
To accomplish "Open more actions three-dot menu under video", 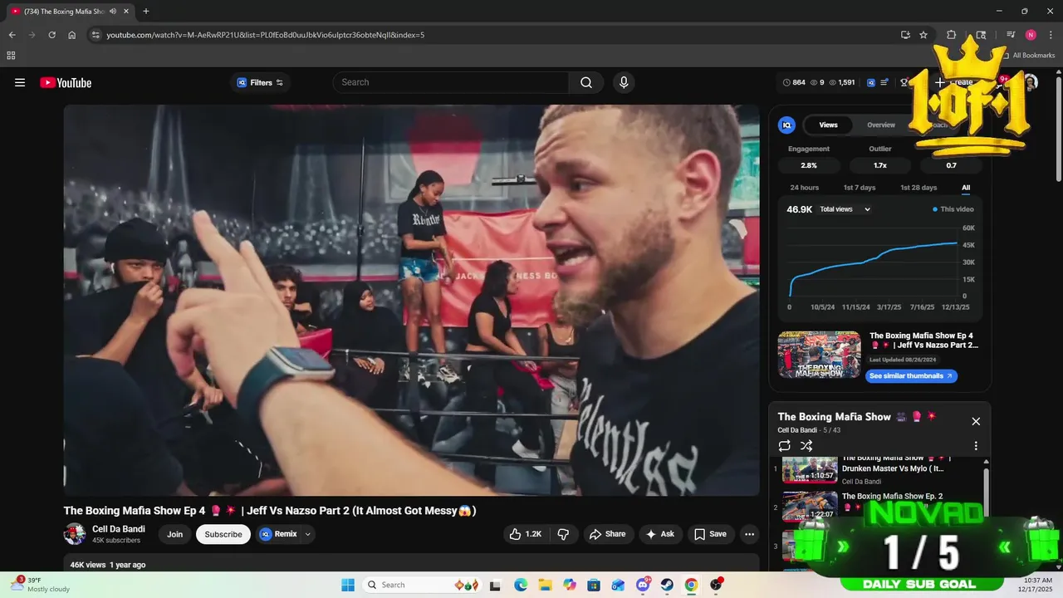I will coord(749,534).
